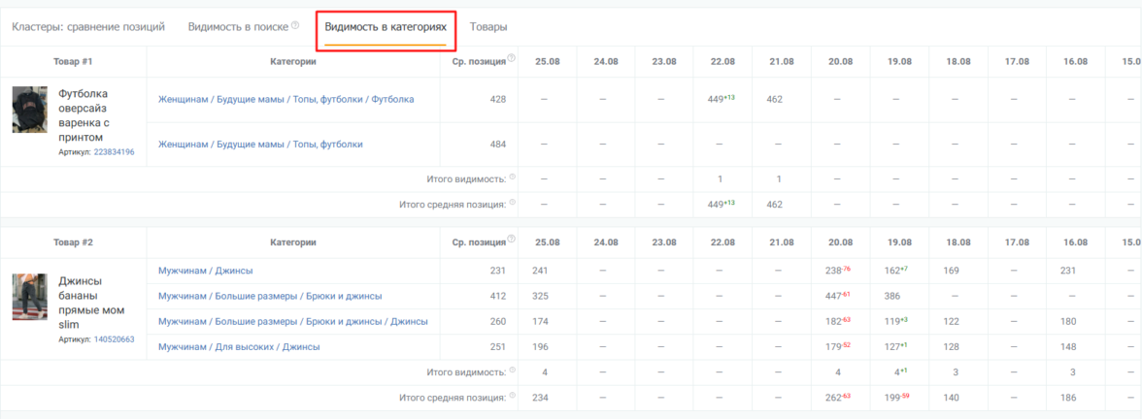Click the Джинсы бананы product thumbnail
The height and width of the screenshot is (419, 1142).
coord(29,297)
